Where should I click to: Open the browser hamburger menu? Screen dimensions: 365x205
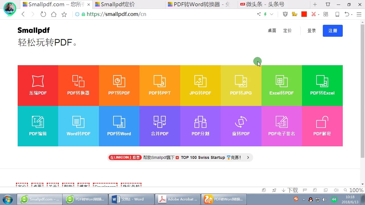[359, 14]
